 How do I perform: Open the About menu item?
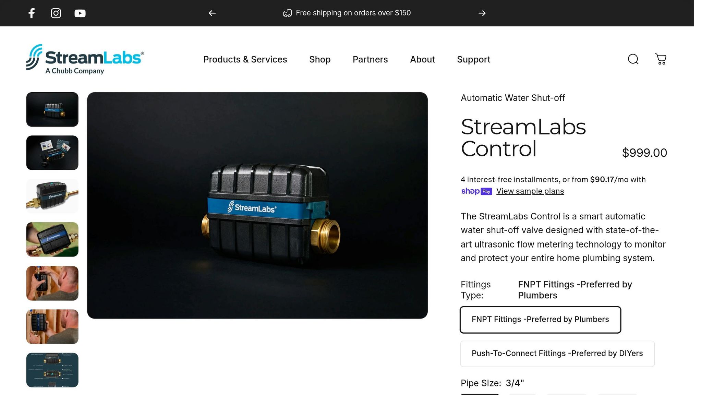(422, 59)
